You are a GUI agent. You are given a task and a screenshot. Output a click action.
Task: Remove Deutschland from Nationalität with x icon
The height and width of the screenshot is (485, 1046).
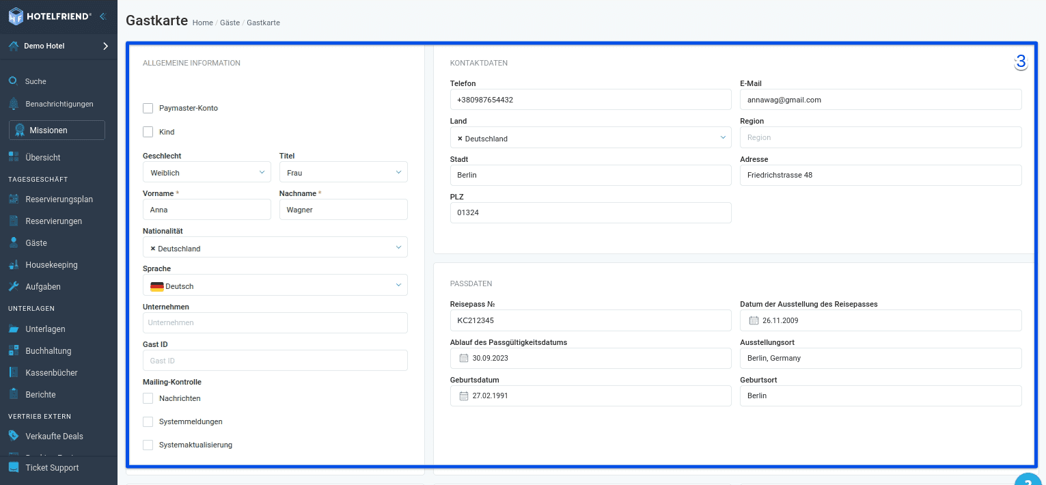point(153,249)
